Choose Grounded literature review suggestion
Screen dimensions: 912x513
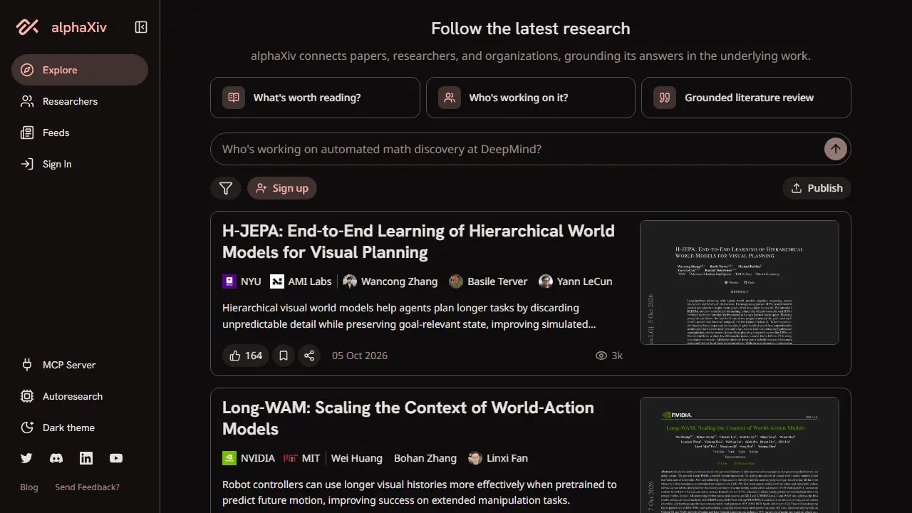pos(746,98)
